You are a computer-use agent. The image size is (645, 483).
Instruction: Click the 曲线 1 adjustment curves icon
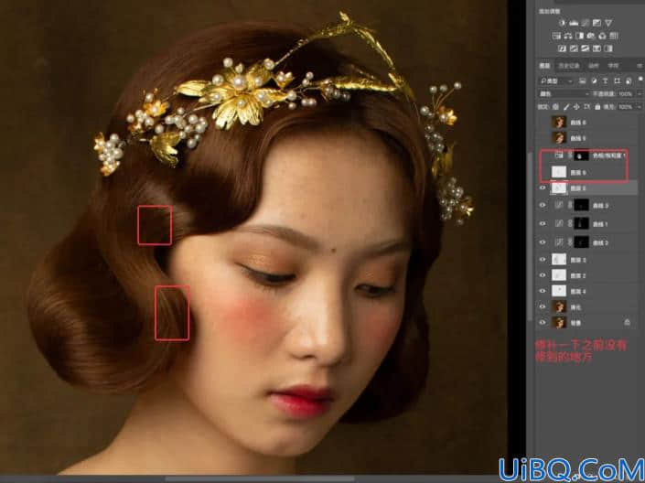(559, 223)
